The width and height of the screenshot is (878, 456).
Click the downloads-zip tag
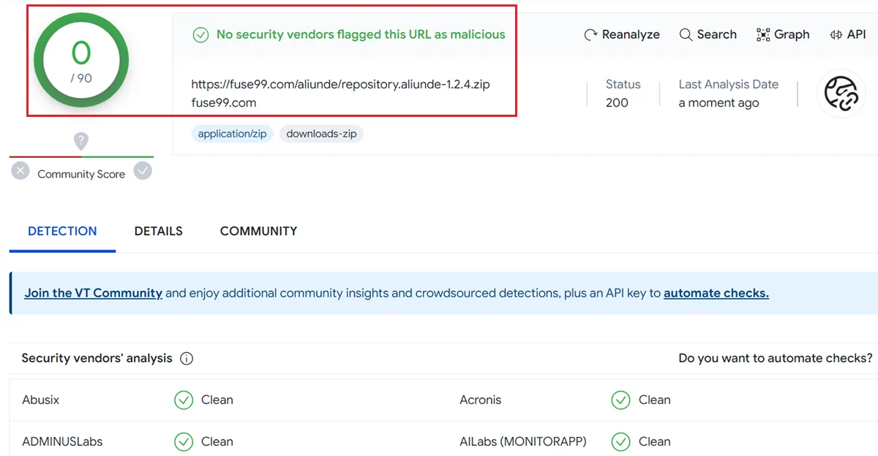coord(321,134)
